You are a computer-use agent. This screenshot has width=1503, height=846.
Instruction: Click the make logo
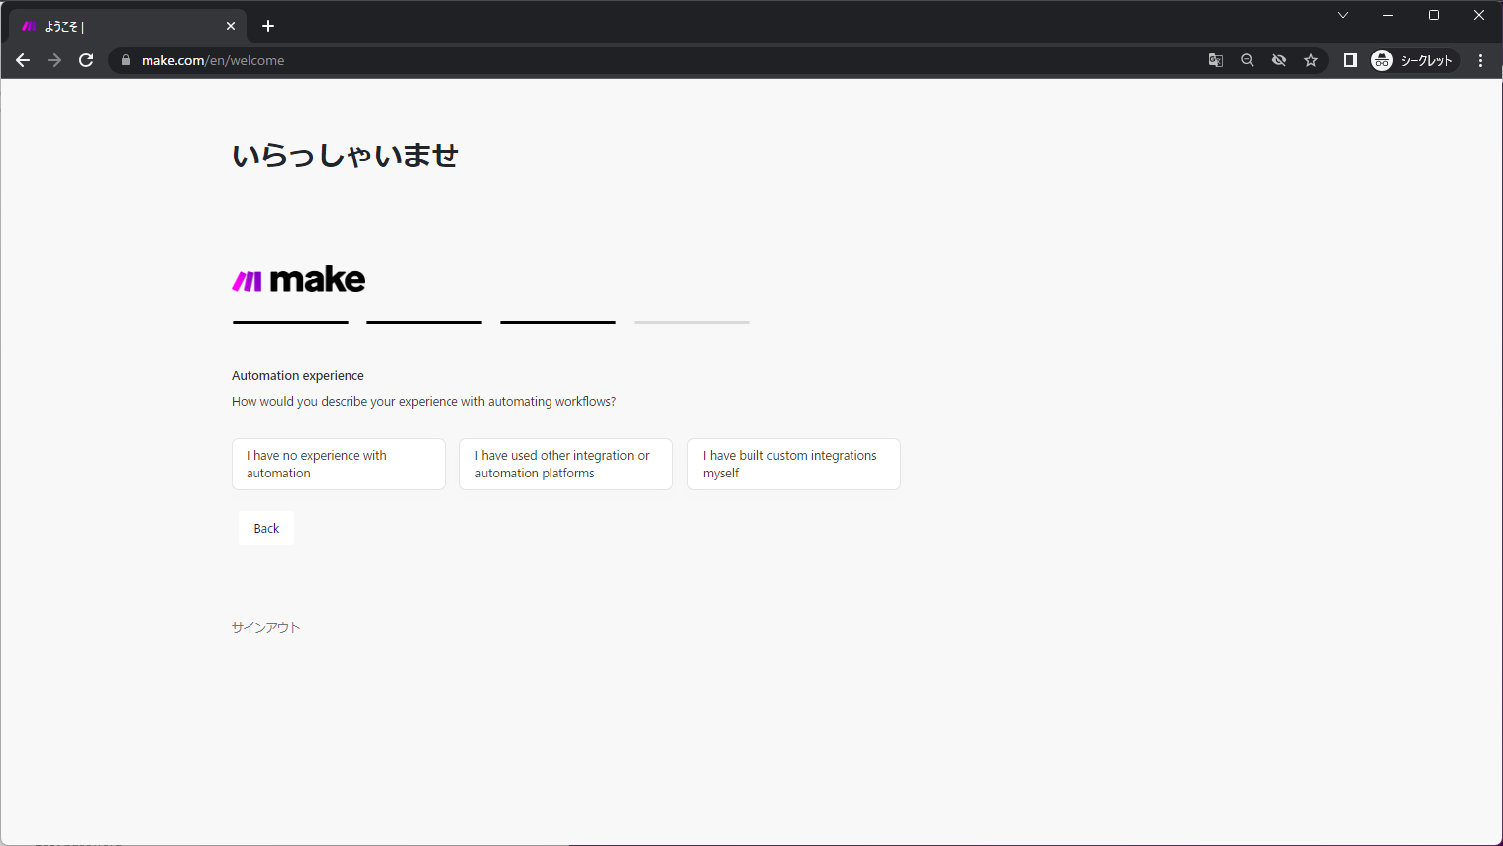click(x=299, y=280)
